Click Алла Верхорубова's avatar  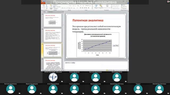[53, 89]
